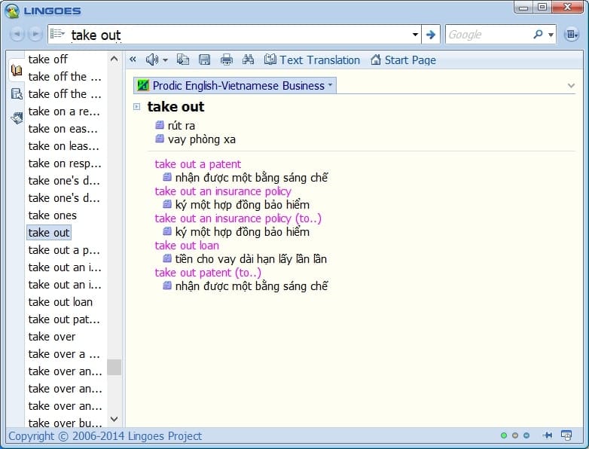589x449 pixels.
Task: Click the print icon
Action: pyautogui.click(x=226, y=60)
